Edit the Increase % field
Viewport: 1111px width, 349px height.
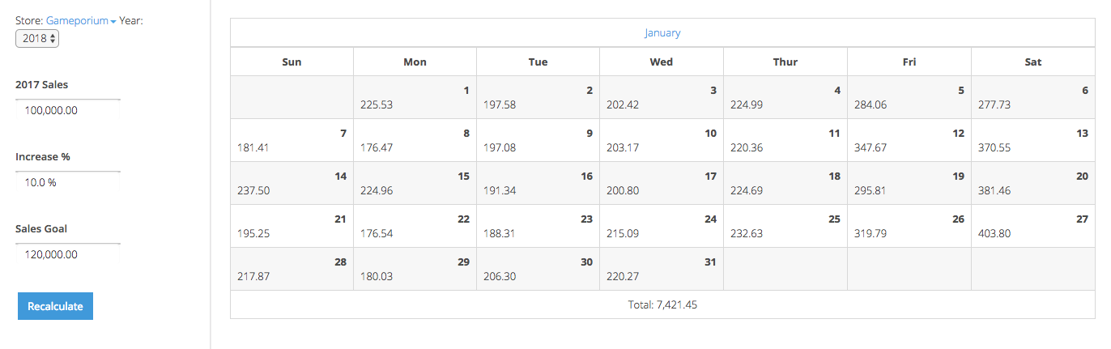tap(68, 182)
